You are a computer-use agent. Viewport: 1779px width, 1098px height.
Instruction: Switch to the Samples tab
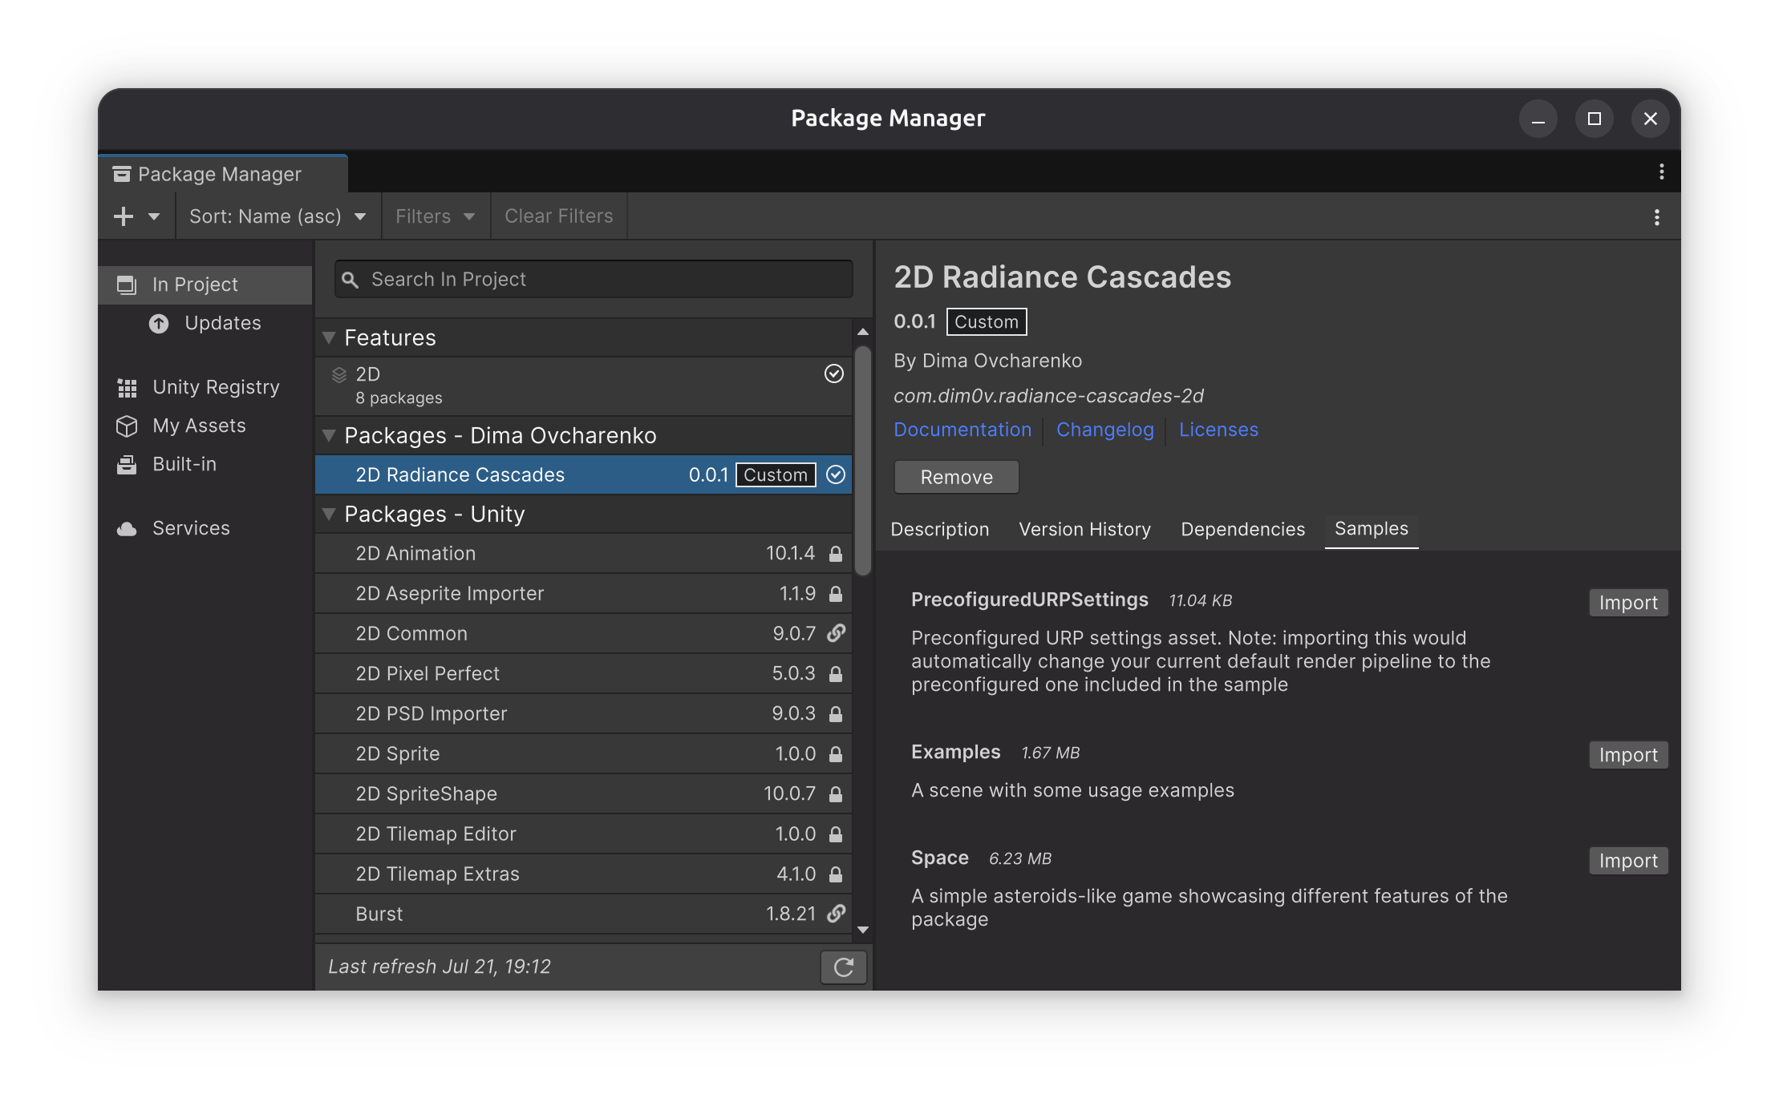tap(1372, 529)
